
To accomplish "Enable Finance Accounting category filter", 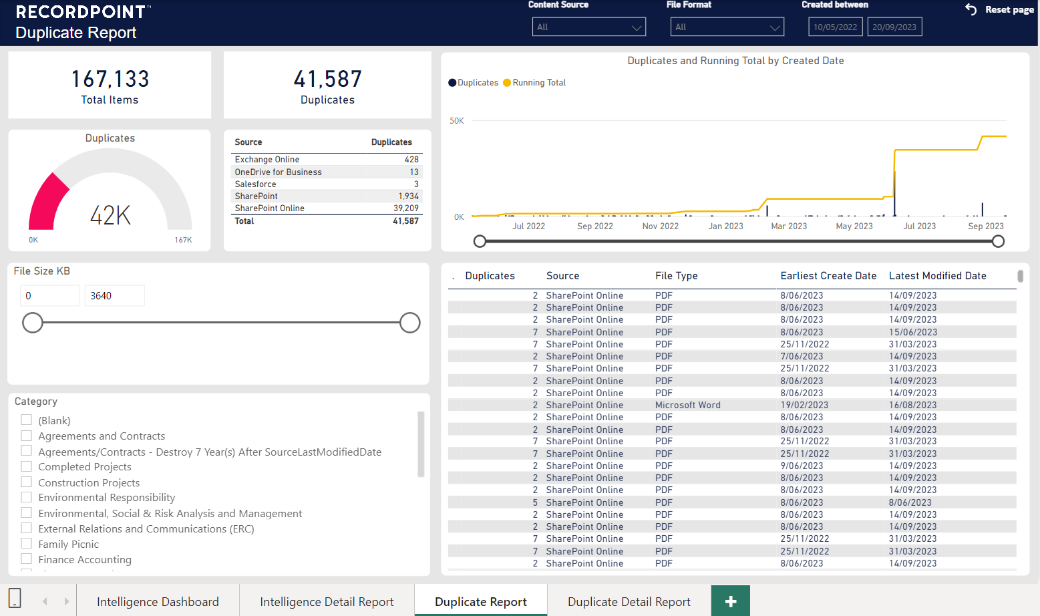I will [27, 559].
